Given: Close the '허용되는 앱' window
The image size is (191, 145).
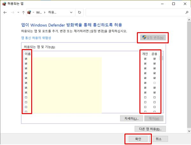Looking at the screenshot, I should pos(185,4).
